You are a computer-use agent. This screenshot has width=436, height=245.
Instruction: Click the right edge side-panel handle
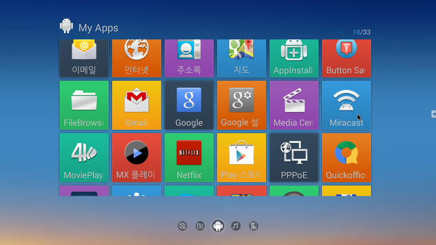click(434, 114)
